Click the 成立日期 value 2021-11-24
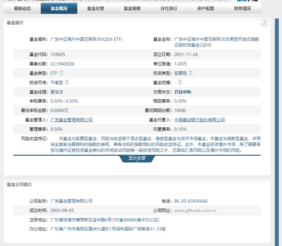This screenshot has width=282, height=246. pyautogui.click(x=186, y=54)
